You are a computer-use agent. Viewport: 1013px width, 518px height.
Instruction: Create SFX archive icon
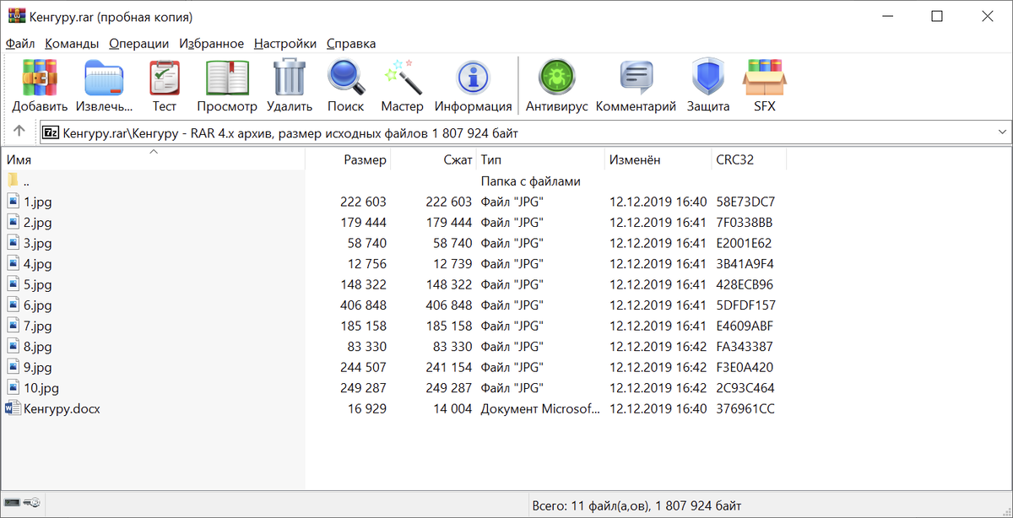(x=764, y=78)
